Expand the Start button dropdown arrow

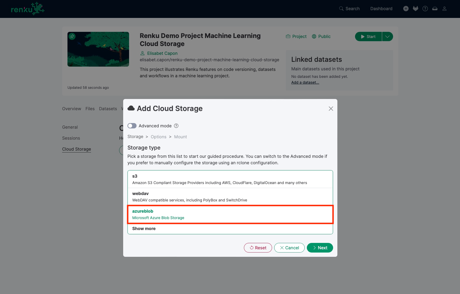click(x=387, y=37)
